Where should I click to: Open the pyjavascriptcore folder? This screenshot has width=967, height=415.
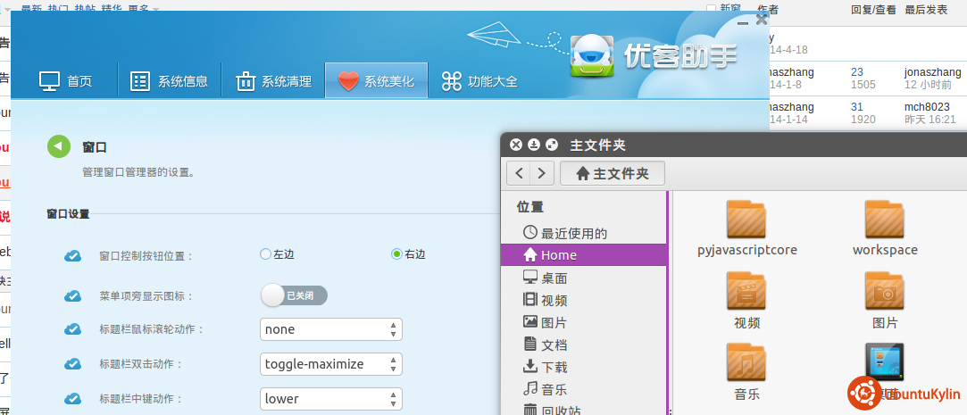point(746,220)
